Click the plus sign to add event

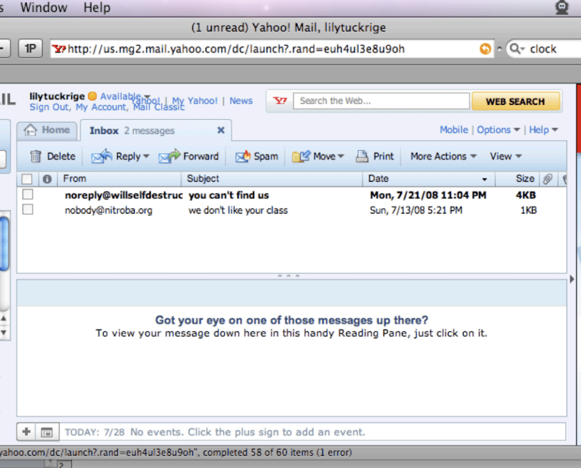tap(26, 432)
